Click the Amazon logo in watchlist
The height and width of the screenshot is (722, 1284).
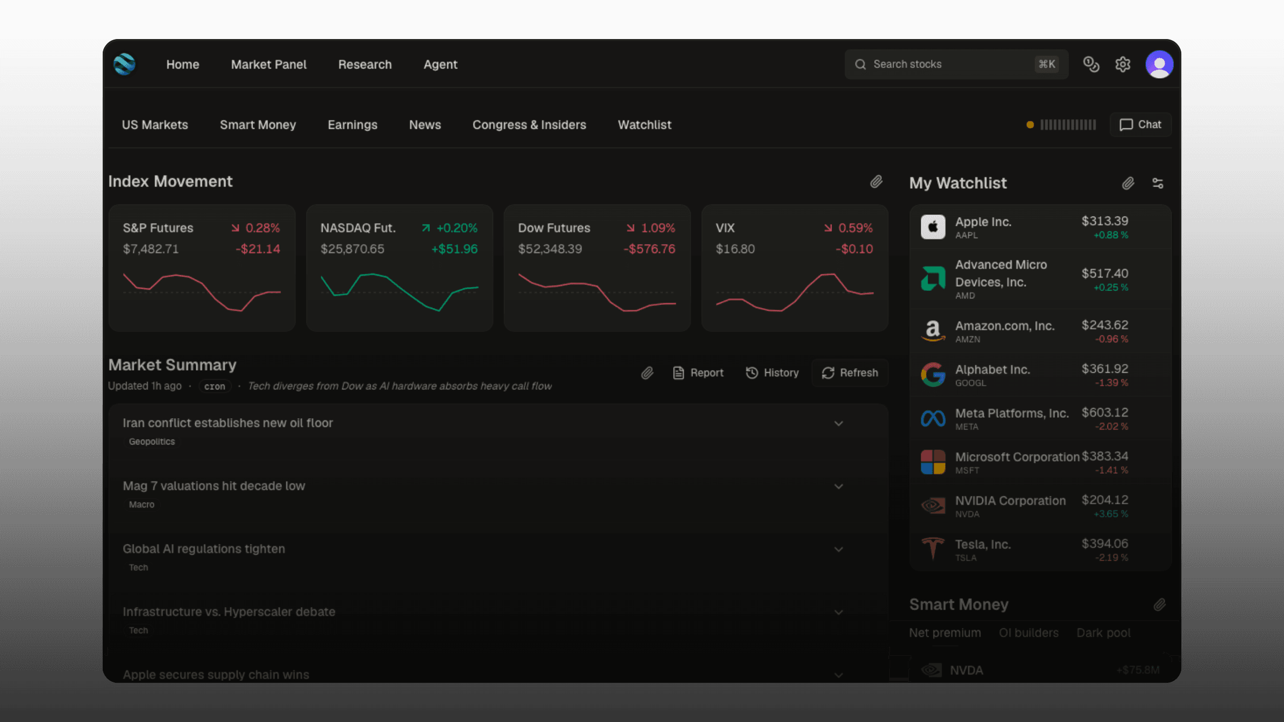click(x=933, y=331)
